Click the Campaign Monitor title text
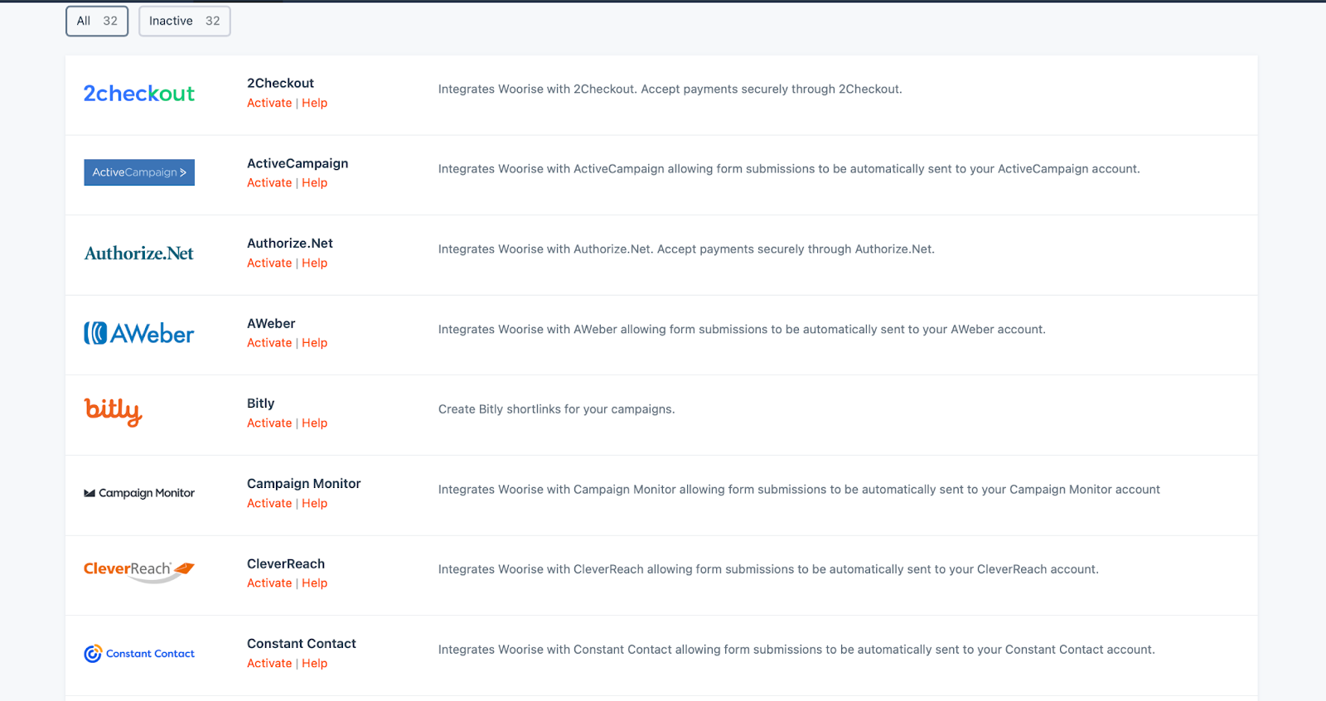 coord(303,483)
